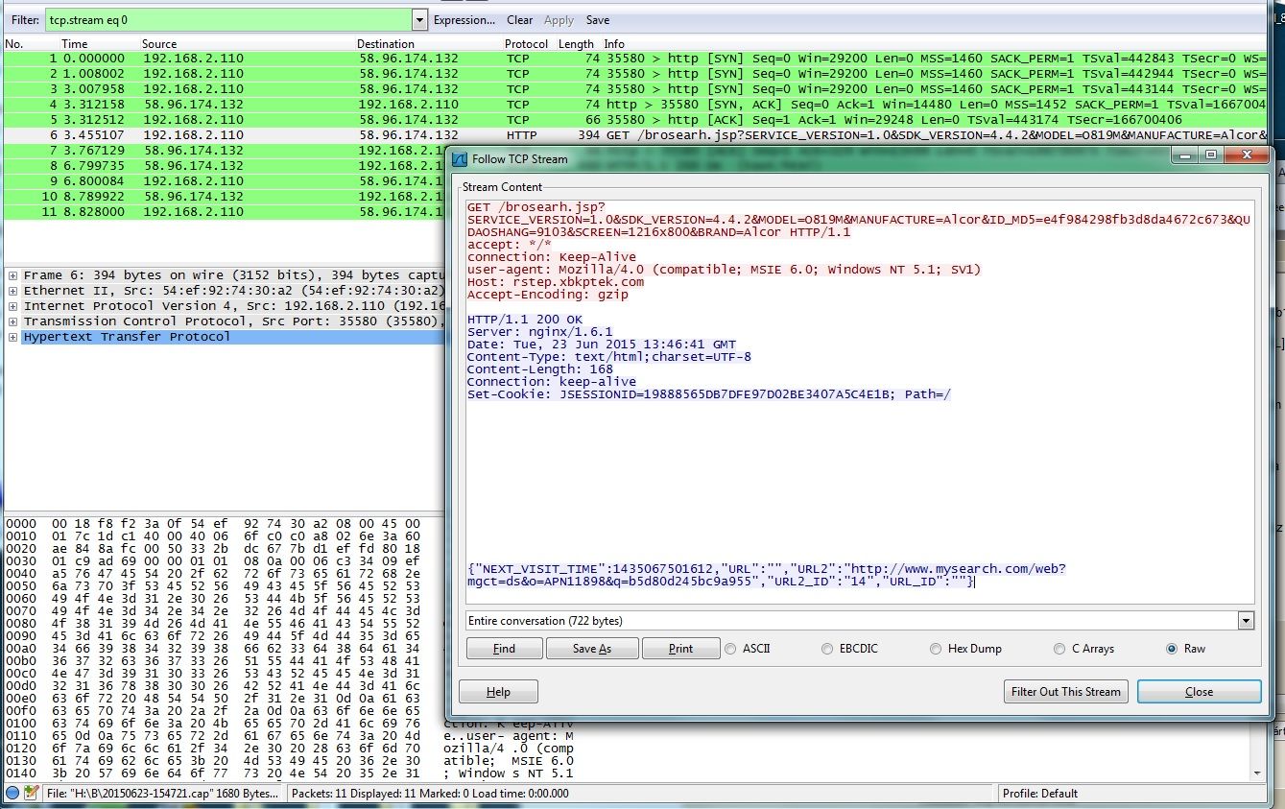
Task: Close the Follow TCP Stream dialog via Close button
Action: 1199,692
